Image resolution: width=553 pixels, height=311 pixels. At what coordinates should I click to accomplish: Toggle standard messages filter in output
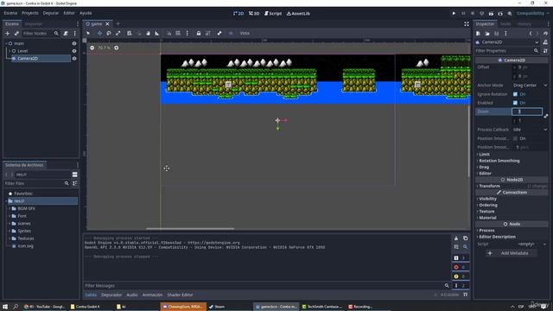[x=461, y=258]
